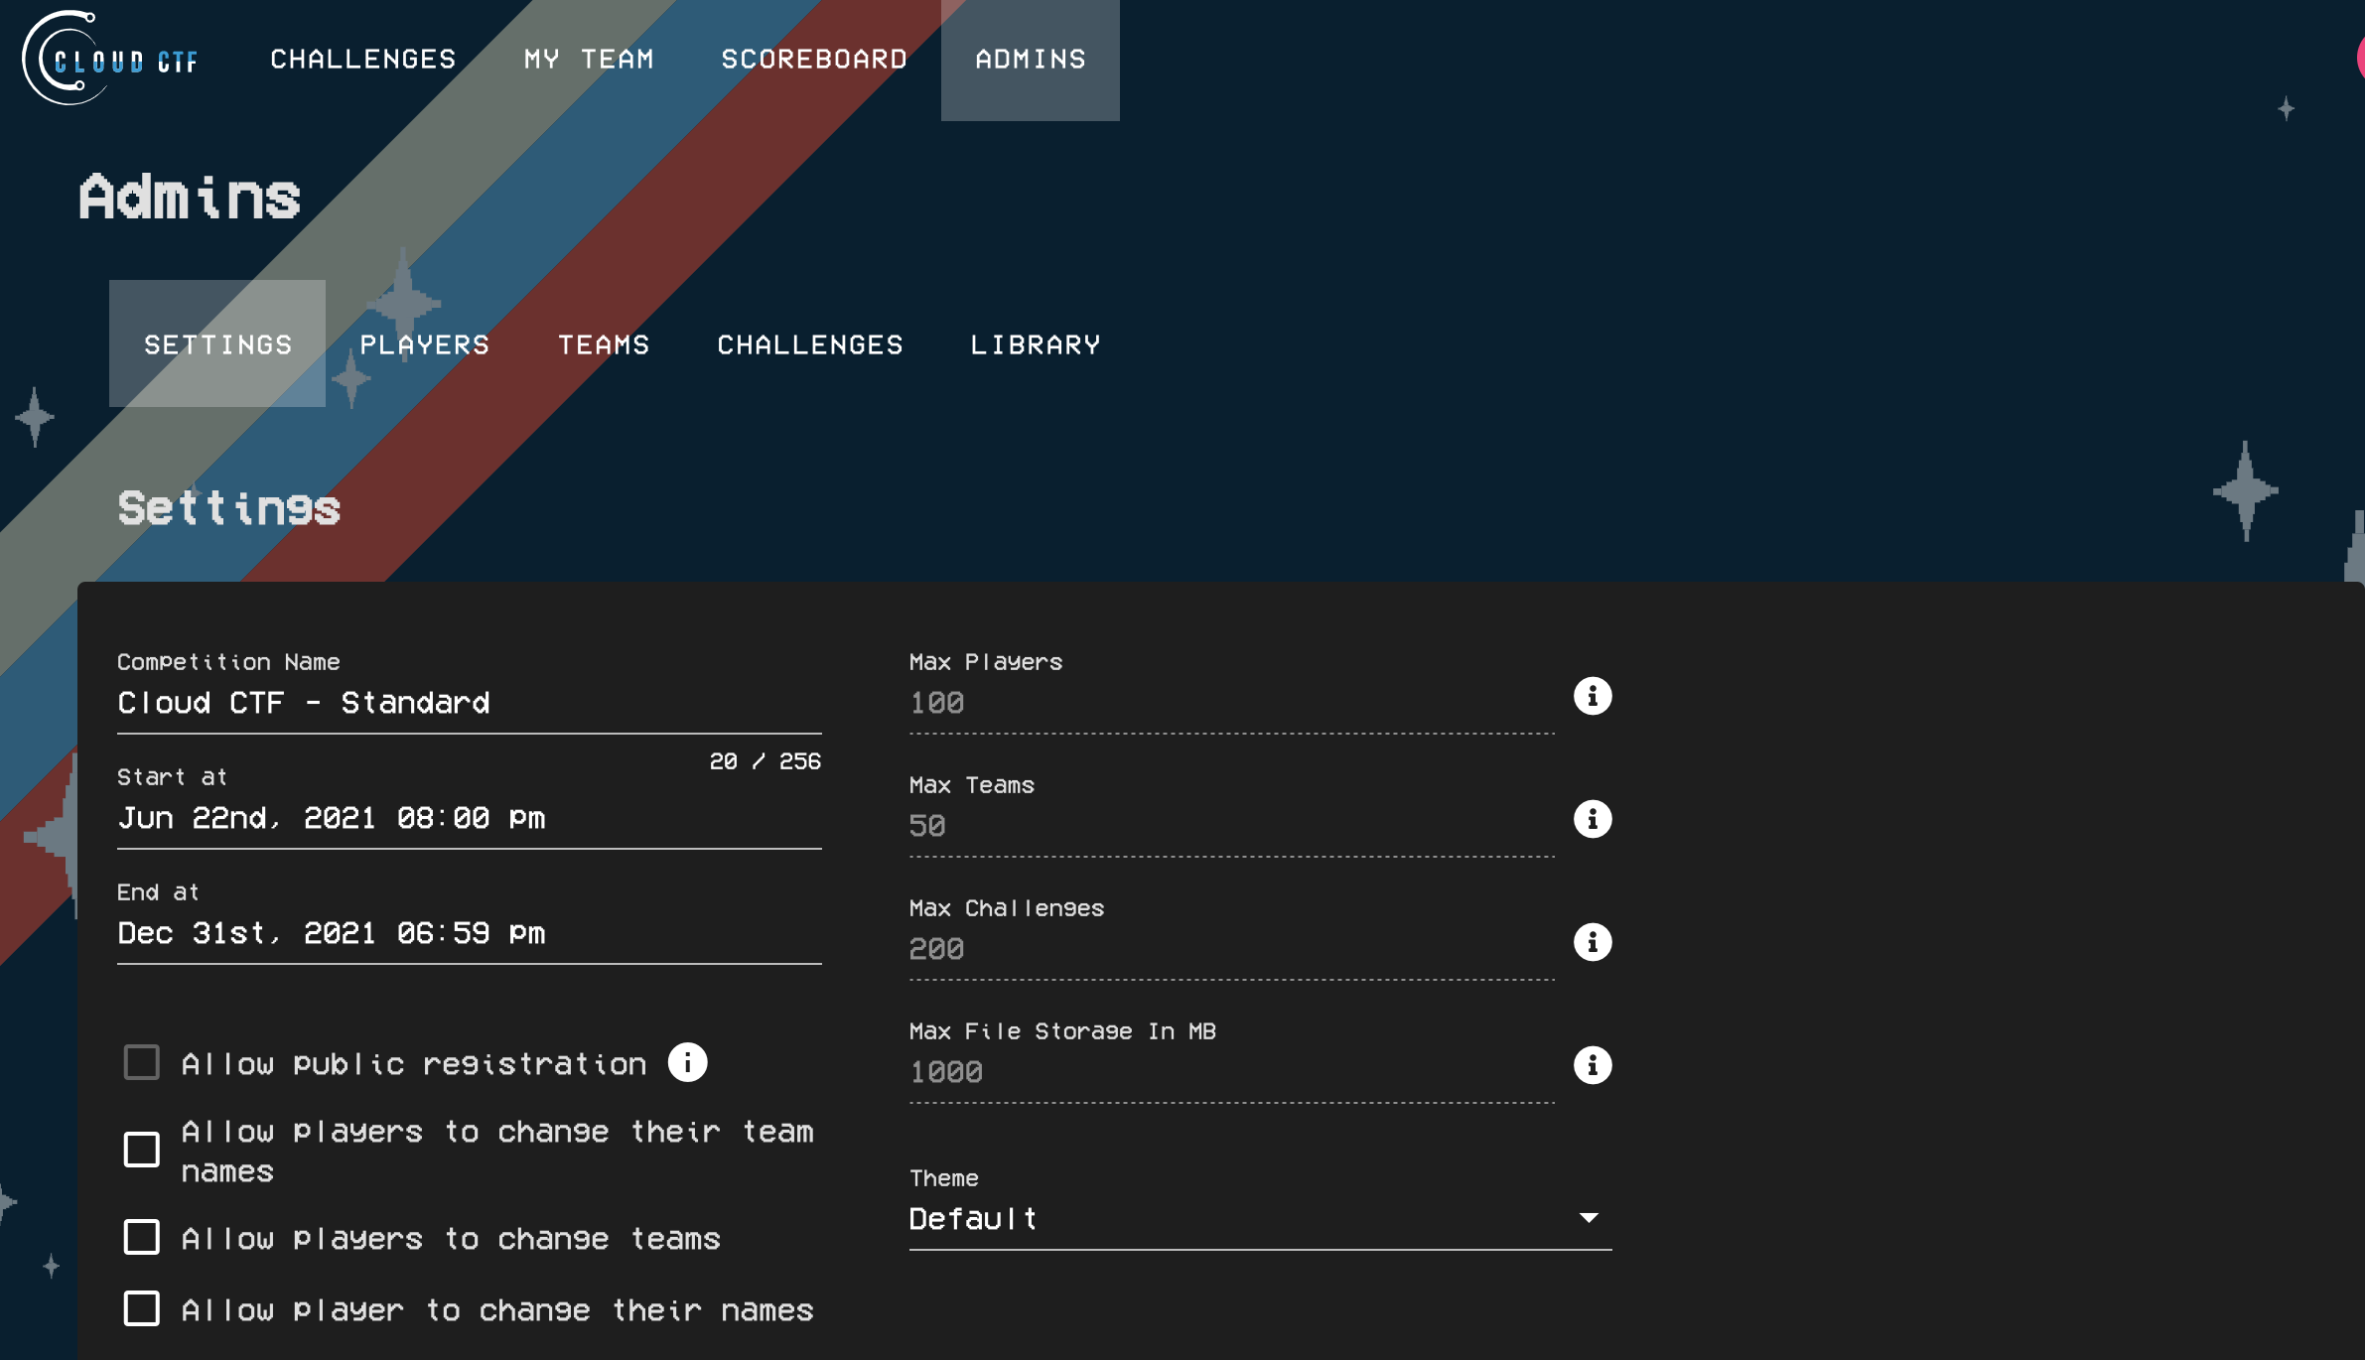Click the sparkle star icon top right

2286,109
